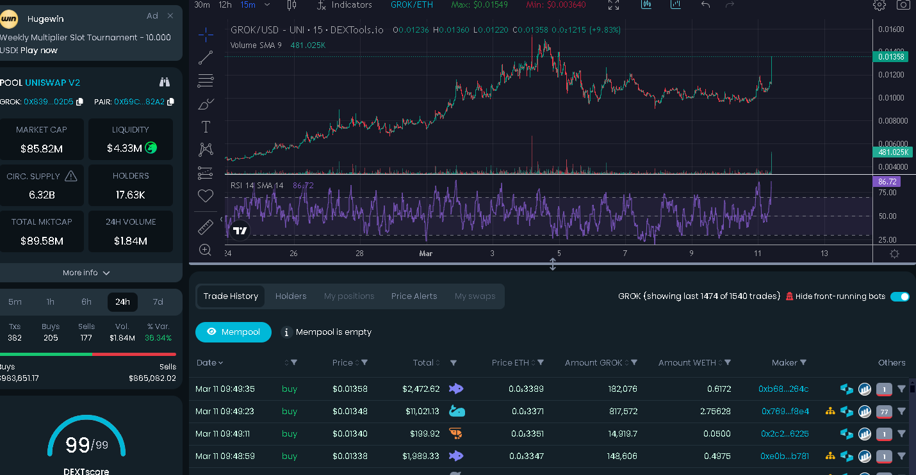Select the brush drawing tool

[206, 104]
